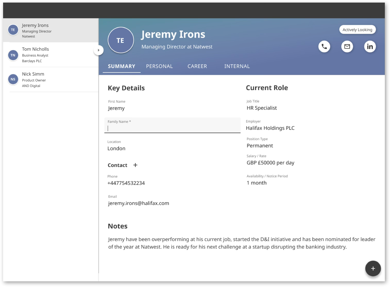Click the Location value London

[116, 148]
